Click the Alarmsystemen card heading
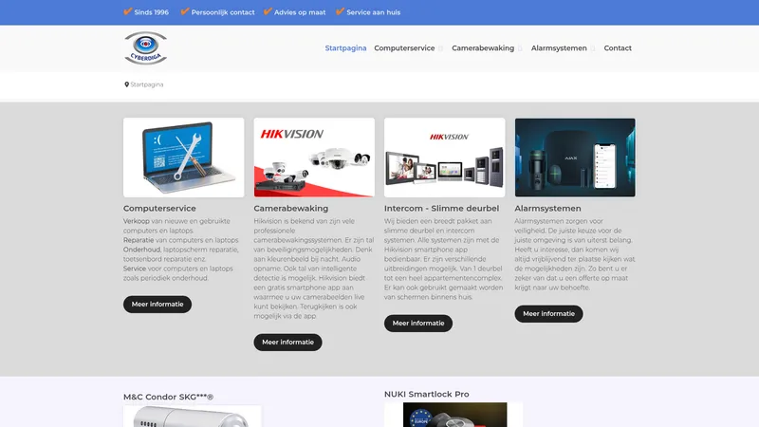759x427 pixels. coord(547,208)
